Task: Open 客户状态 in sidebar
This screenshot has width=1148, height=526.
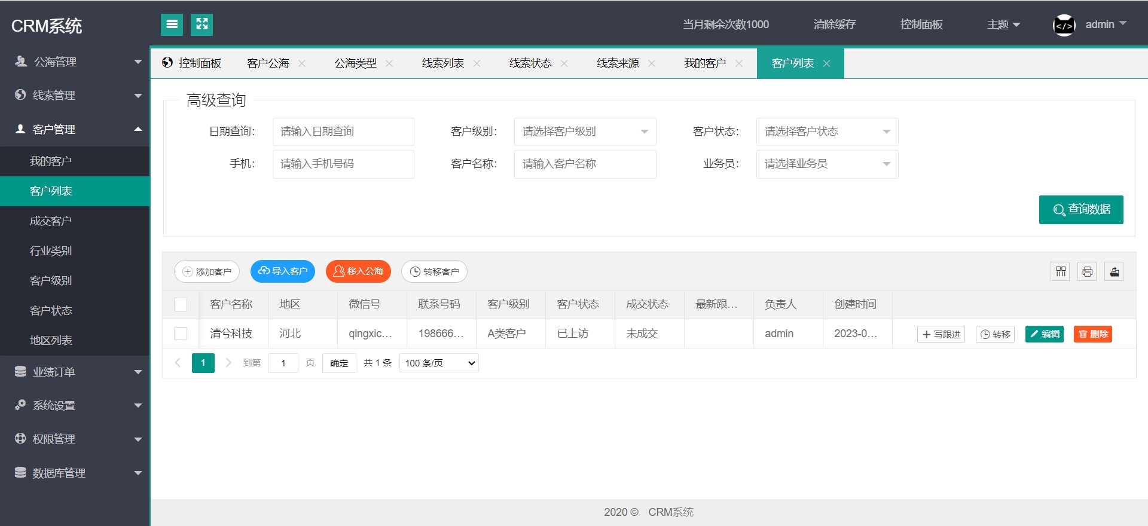Action: tap(75, 311)
